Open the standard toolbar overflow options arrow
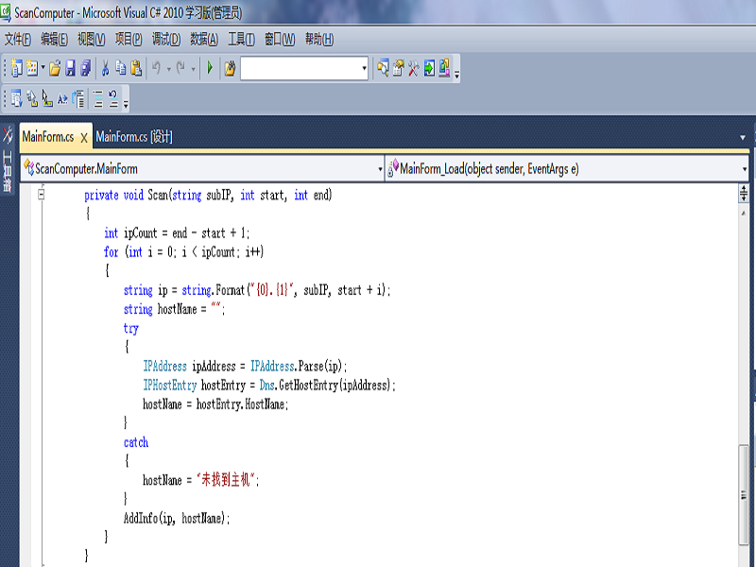The image size is (756, 567). coord(456,75)
